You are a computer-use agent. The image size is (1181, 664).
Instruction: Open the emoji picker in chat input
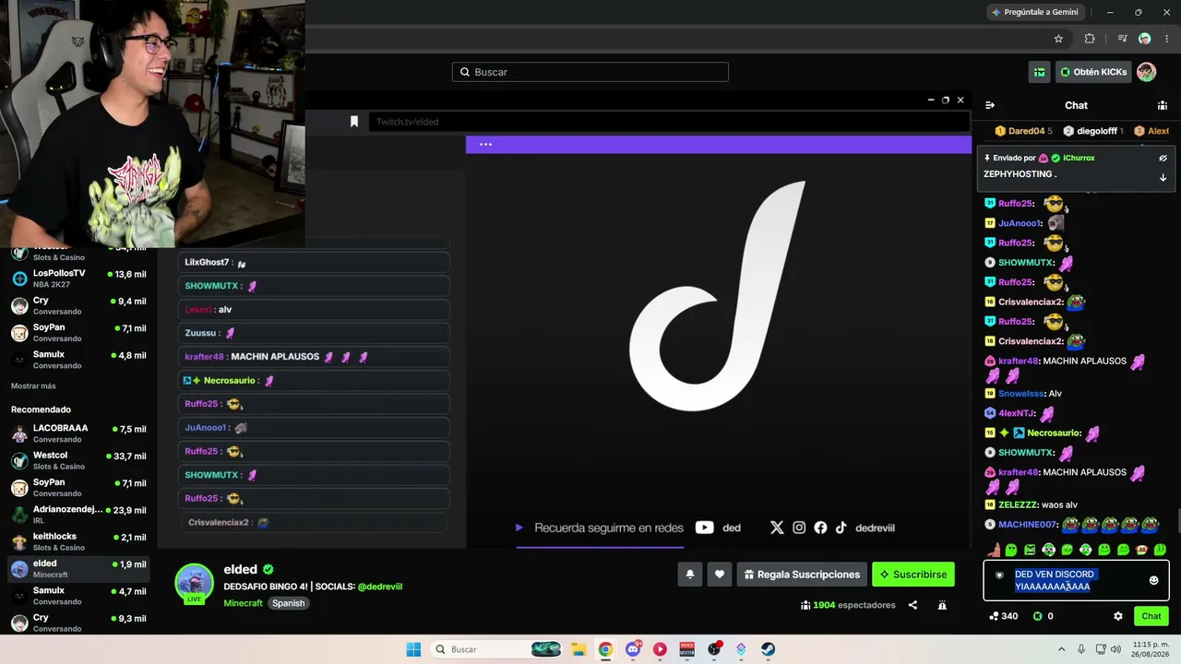coord(1153,580)
